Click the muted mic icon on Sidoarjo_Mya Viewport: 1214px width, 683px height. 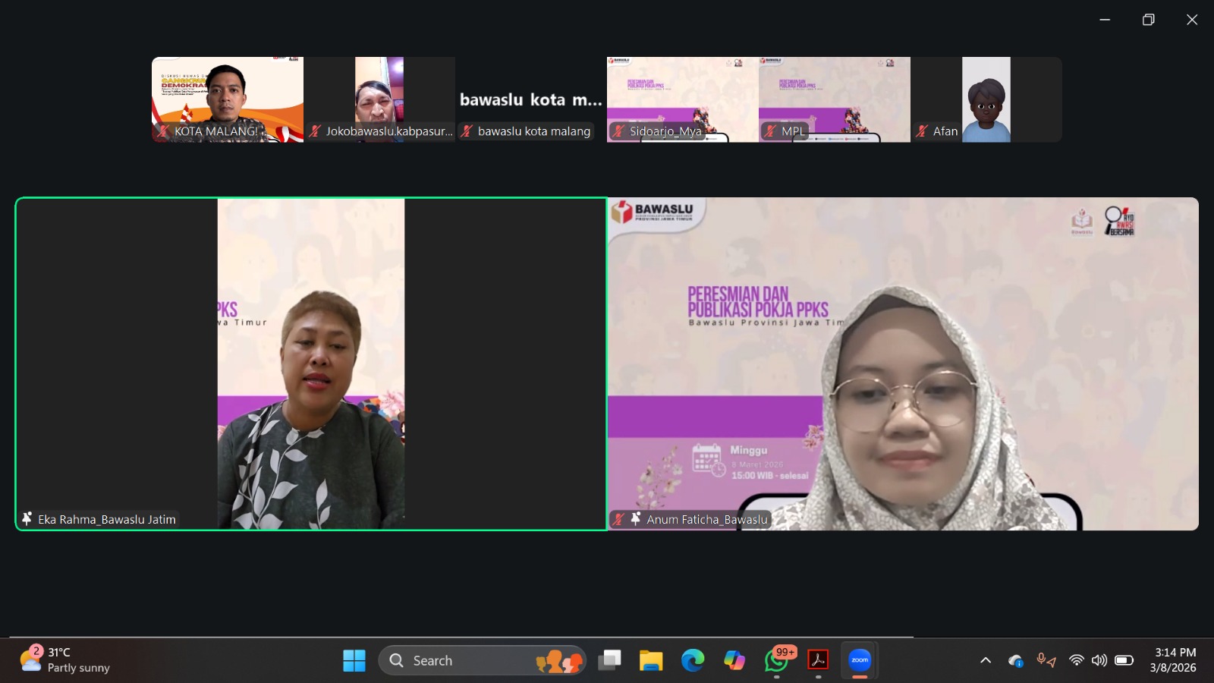(618, 131)
